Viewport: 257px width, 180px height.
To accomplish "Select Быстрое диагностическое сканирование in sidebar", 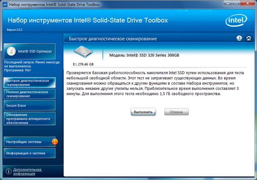I will click(x=29, y=83).
